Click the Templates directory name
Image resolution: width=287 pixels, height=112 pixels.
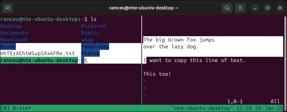(95, 47)
